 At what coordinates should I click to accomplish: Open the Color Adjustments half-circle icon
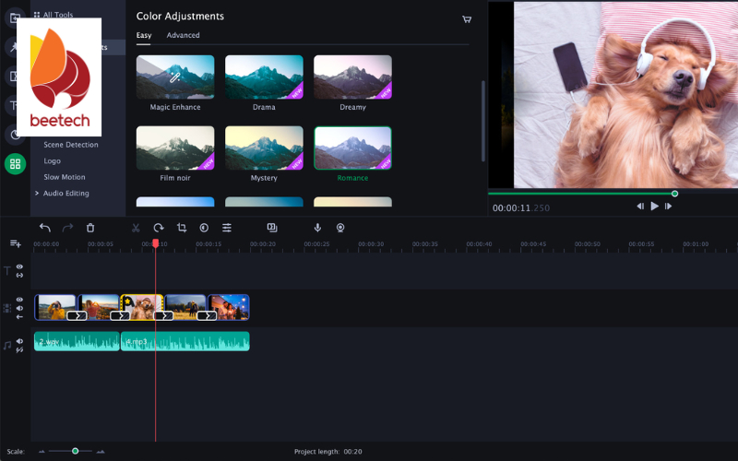pyautogui.click(x=204, y=228)
